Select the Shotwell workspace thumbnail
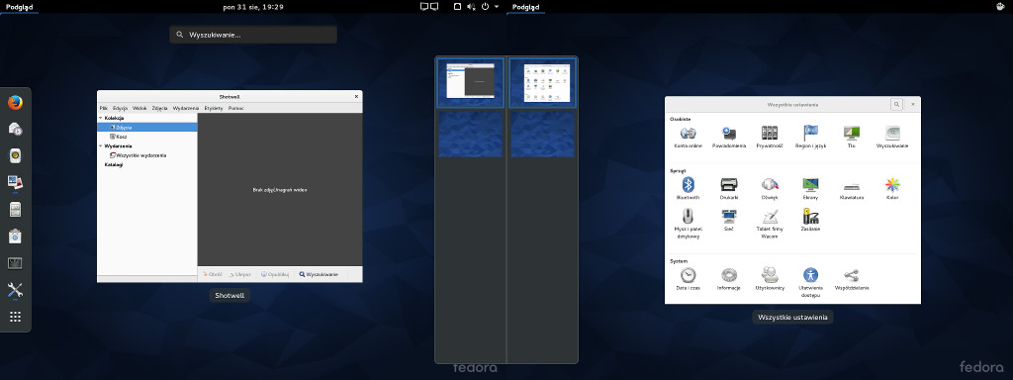The height and width of the screenshot is (380, 1013). coord(470,83)
